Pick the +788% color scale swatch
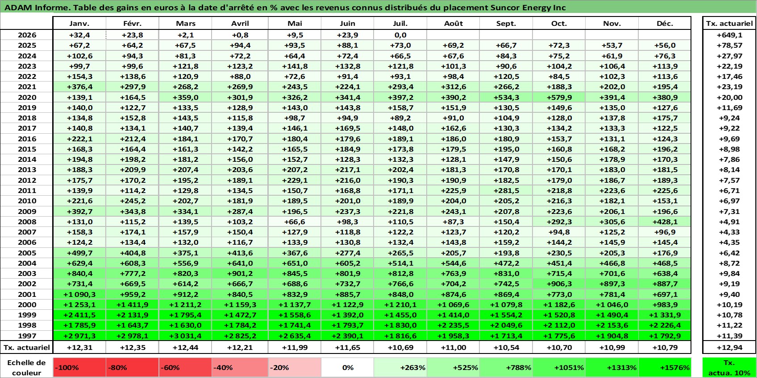The width and height of the screenshot is (757, 378). [506, 368]
